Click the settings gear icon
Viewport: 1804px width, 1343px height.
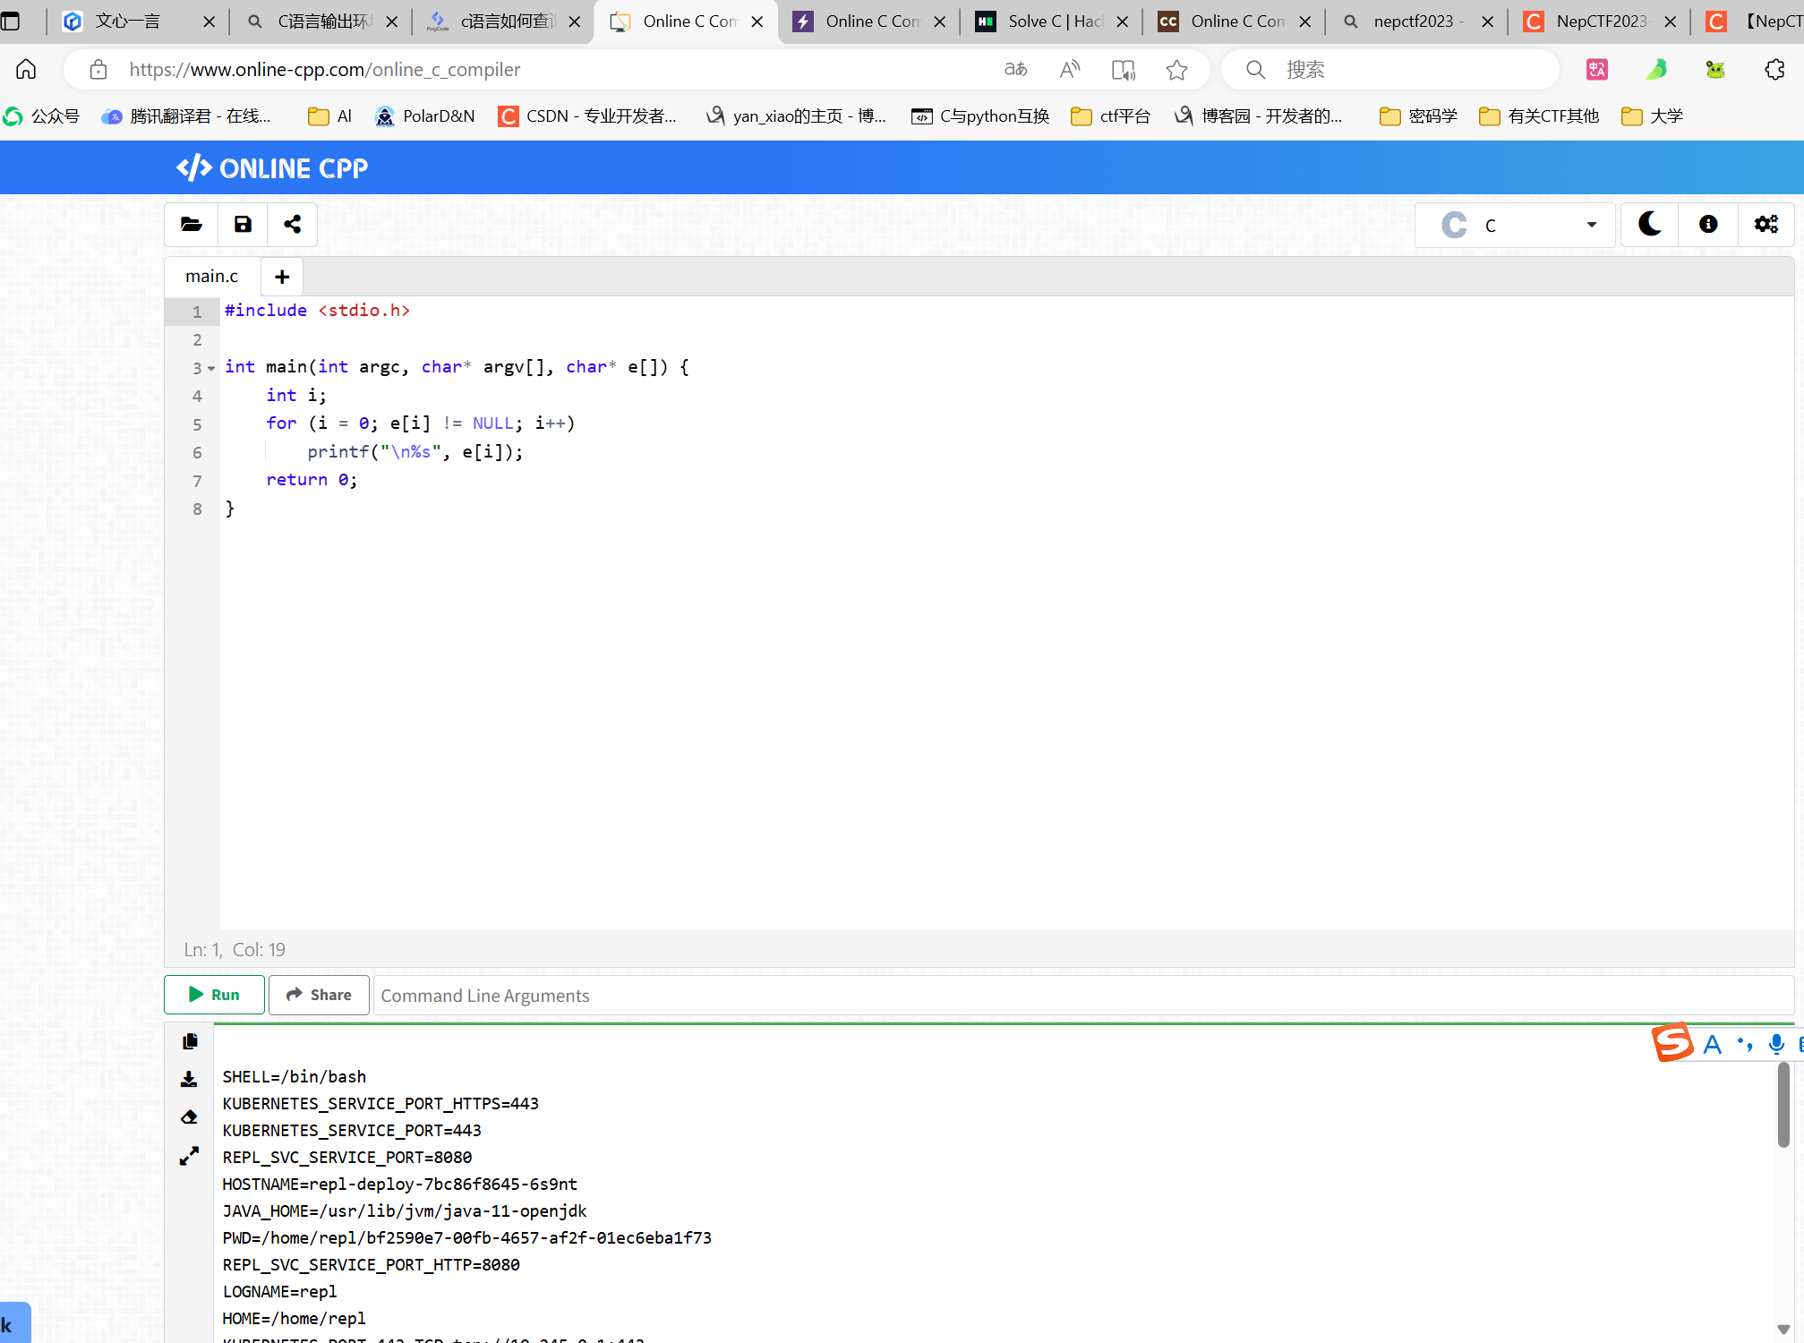(x=1765, y=225)
